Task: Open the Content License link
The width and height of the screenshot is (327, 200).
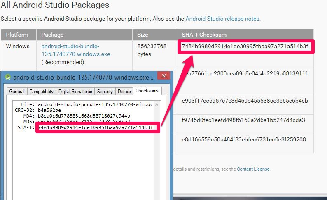Action: (253, 169)
